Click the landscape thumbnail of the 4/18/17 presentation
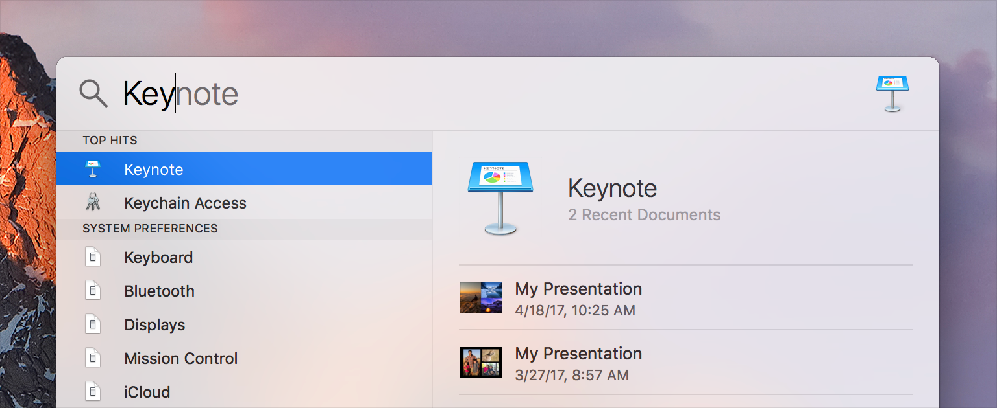Image resolution: width=997 pixels, height=408 pixels. click(x=480, y=298)
